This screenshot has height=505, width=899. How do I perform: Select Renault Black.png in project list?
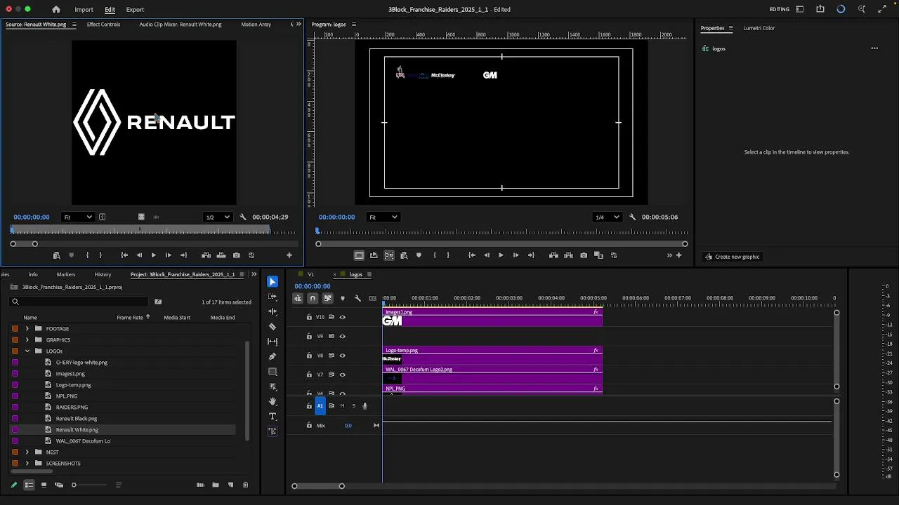pyautogui.click(x=77, y=419)
